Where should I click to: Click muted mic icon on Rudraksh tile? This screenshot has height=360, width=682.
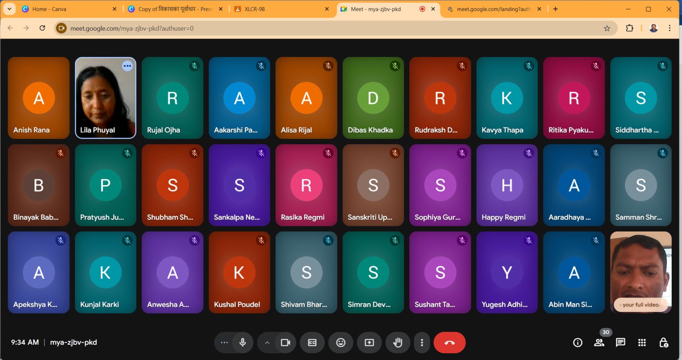(x=462, y=66)
